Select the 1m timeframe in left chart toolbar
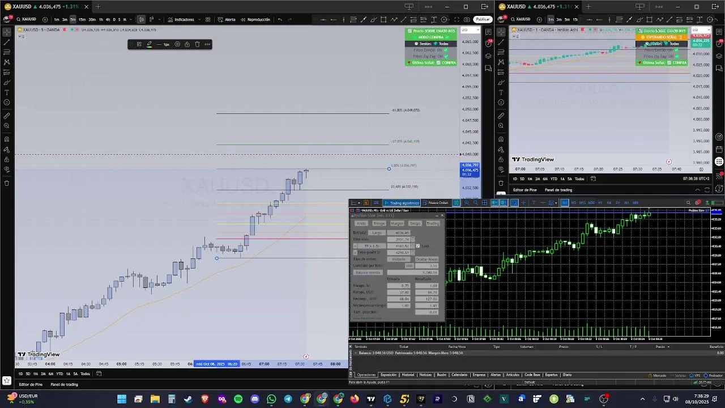The image size is (725, 408). [57, 19]
